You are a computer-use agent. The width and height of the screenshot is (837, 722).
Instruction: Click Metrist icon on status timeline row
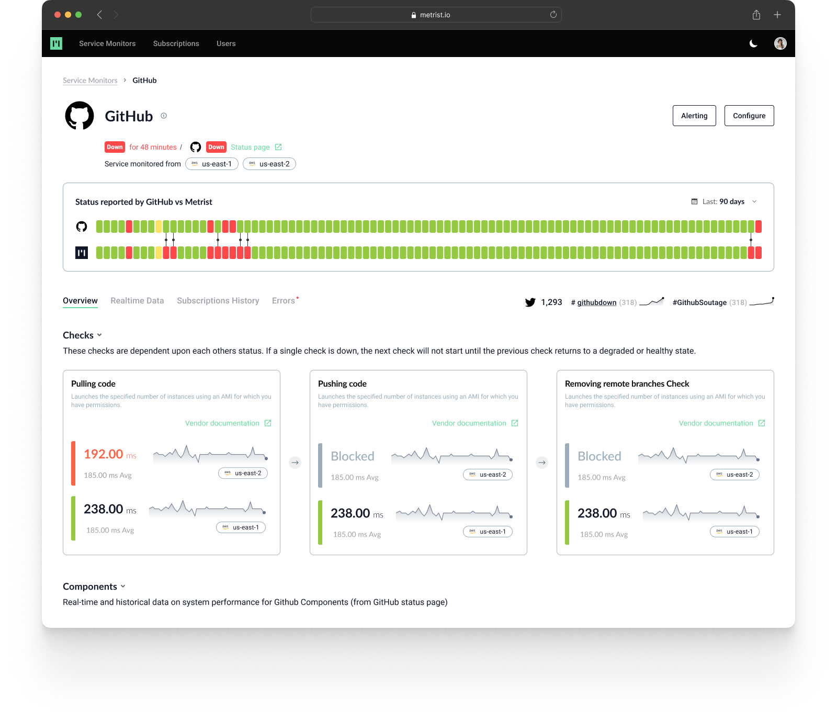pos(82,253)
